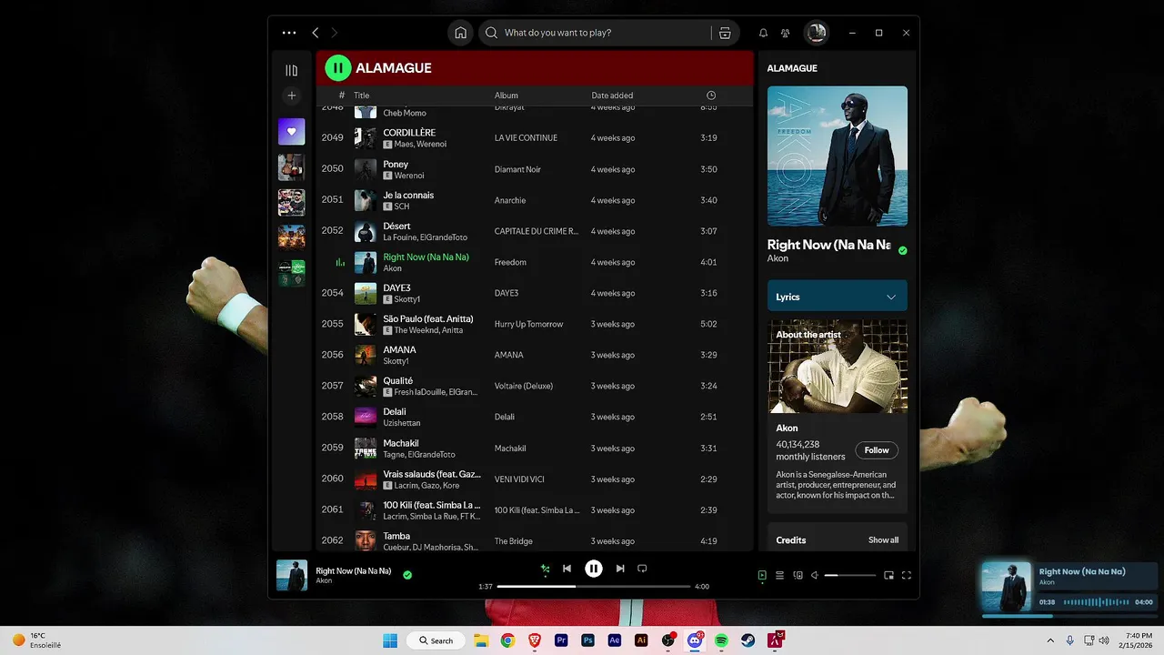1164x655 pixels.
Task: Toggle saved checkmark in the player bar
Action: point(407,575)
